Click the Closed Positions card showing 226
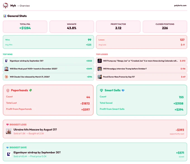Image resolution: width=190 pixels, height=164 pixels. pyautogui.click(x=165, y=27)
